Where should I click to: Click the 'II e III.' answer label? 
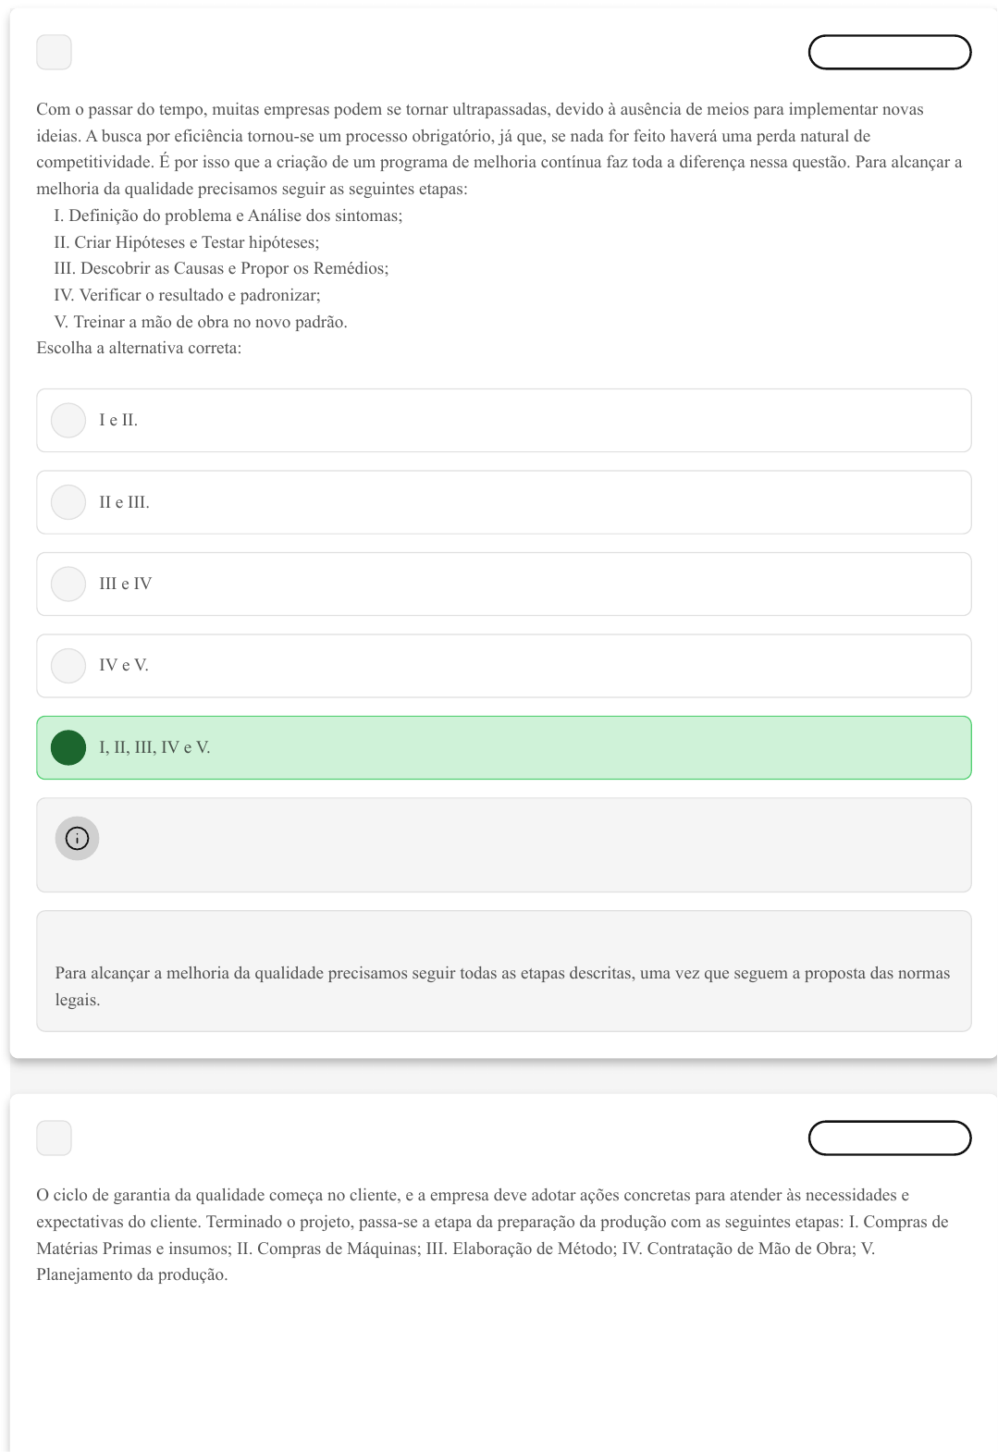tap(124, 502)
